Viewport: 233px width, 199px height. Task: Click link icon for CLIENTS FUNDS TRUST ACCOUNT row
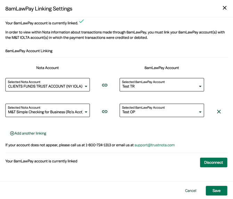[x=105, y=85]
